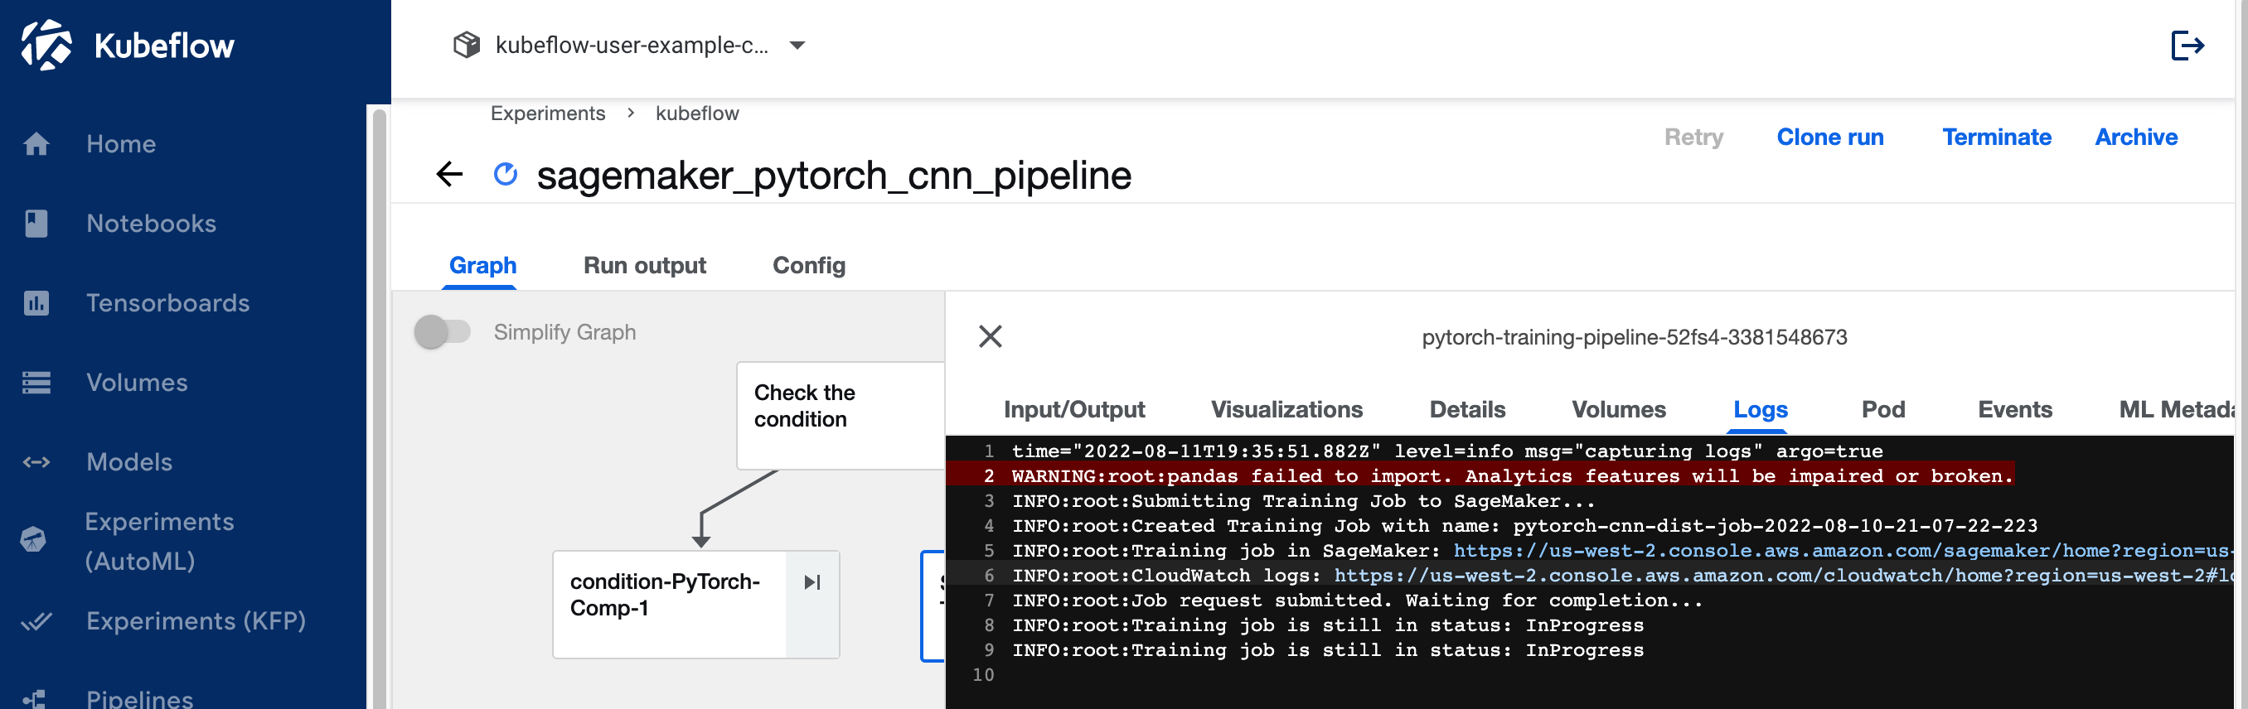Open the Events tab
The width and height of the screenshot is (2248, 709).
pyautogui.click(x=2015, y=409)
